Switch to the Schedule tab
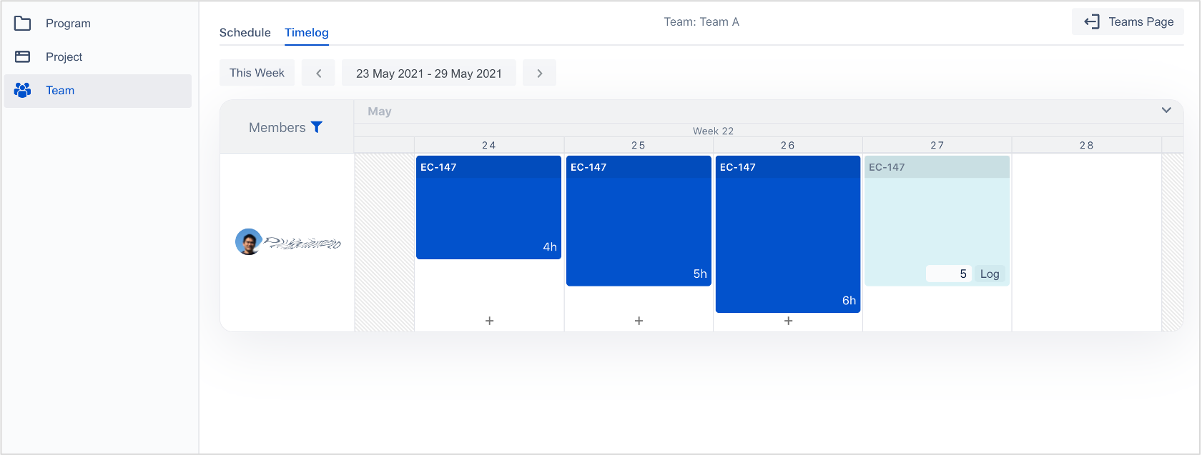The width and height of the screenshot is (1202, 455). pos(245,32)
